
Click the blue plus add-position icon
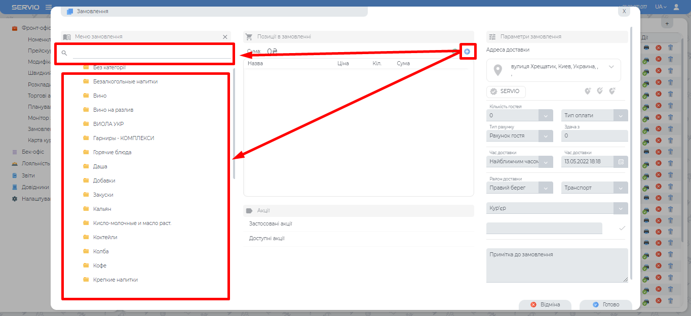coord(467,52)
